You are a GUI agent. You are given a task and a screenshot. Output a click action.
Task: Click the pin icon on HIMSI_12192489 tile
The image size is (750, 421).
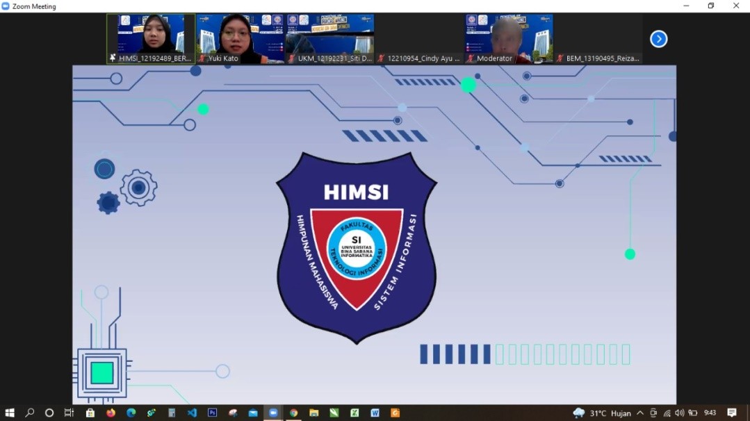[x=113, y=58]
